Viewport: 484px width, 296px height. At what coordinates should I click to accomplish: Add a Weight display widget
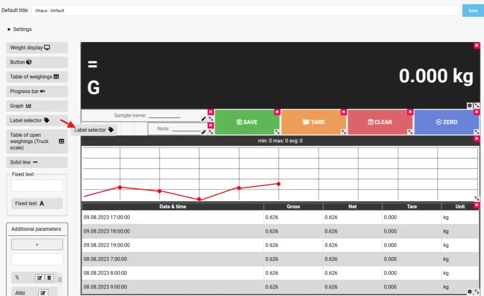pyautogui.click(x=37, y=48)
